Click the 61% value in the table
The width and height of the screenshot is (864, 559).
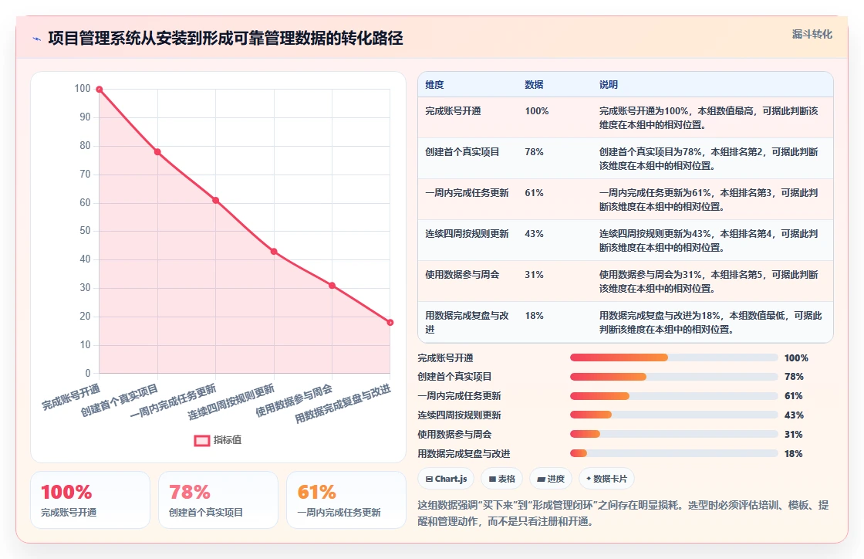pyautogui.click(x=534, y=192)
